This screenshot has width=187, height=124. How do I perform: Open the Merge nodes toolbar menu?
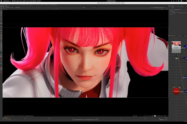coord(1,20)
